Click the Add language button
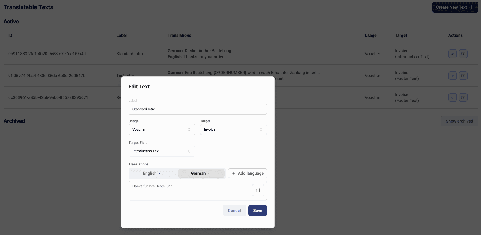481x235 pixels. pos(248,173)
